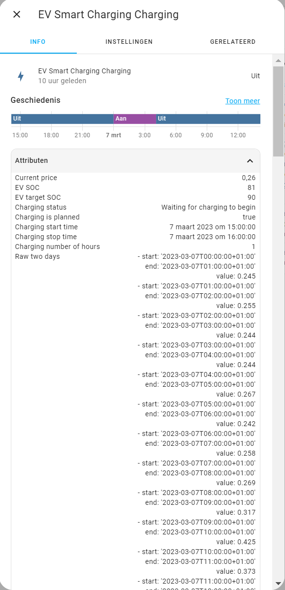This screenshot has width=285, height=590.
Task: Click the 'Uit' entity state label
Action: 255,76
